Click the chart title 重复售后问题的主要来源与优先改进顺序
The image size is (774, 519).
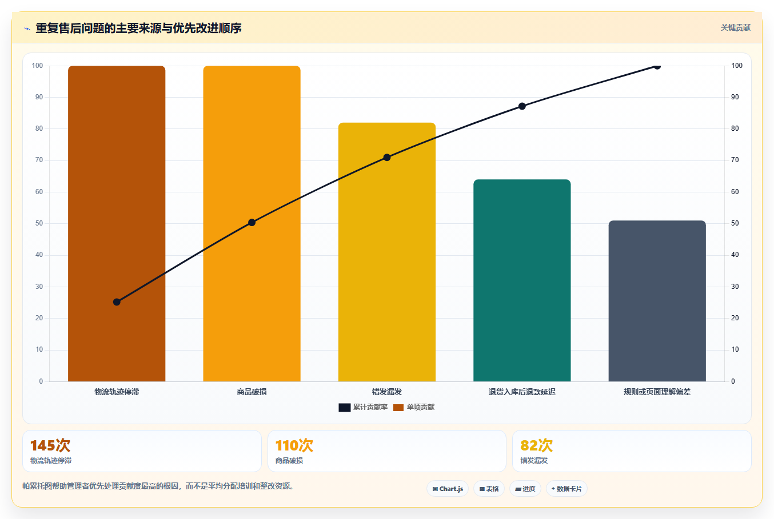[138, 28]
